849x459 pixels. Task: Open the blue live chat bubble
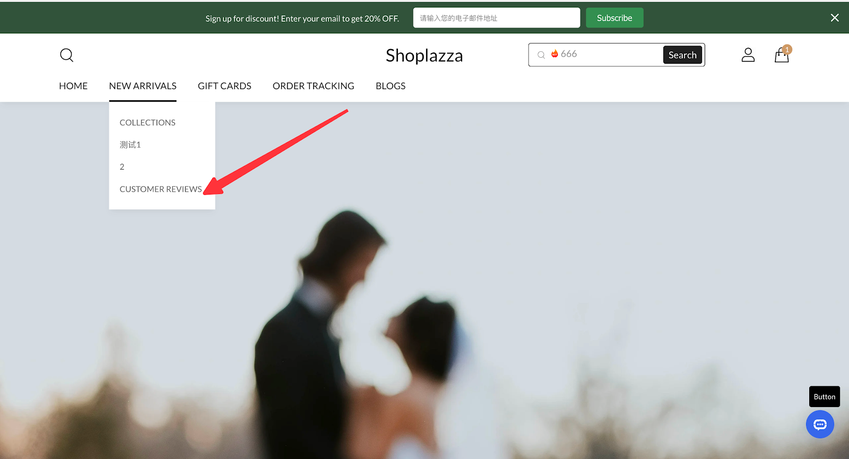(820, 425)
